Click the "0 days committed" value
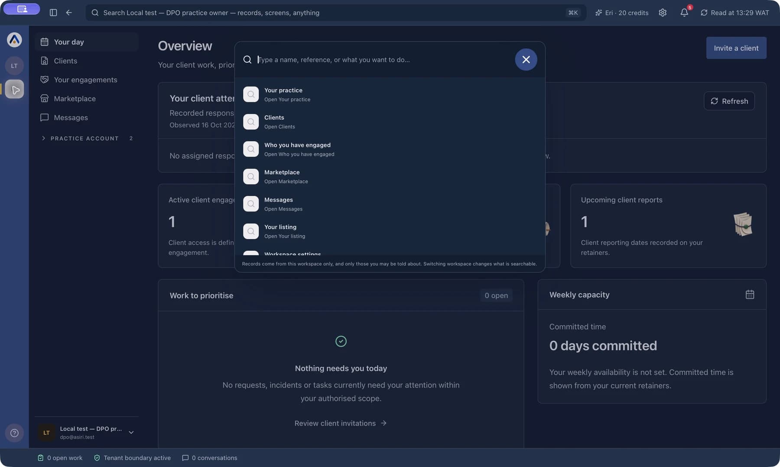The image size is (780, 467). tap(603, 346)
